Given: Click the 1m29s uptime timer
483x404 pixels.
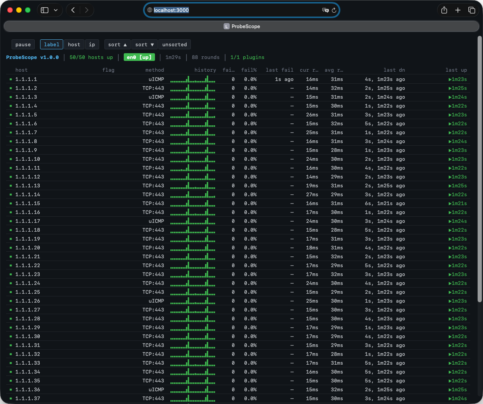Looking at the screenshot, I should pyautogui.click(x=173, y=57).
